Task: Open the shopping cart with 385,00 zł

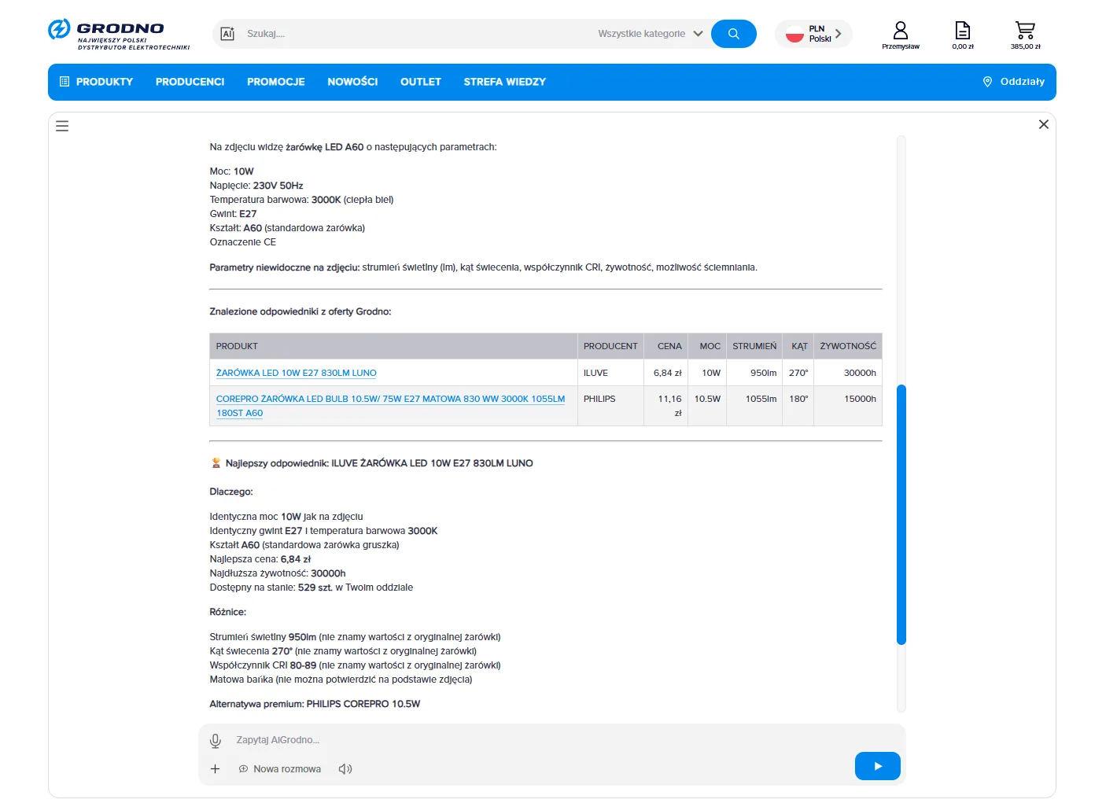Action: 1025,35
